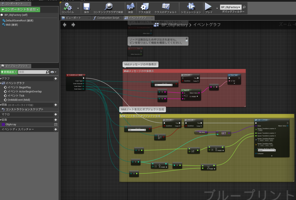The image size is (296, 200).
Task: Add a new function with plus icon
Action: click(x=56, y=105)
